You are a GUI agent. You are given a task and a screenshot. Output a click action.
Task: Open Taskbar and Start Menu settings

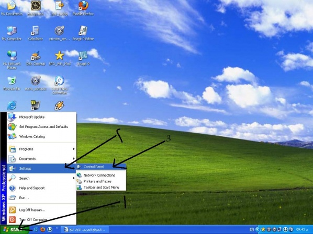pyautogui.click(x=101, y=188)
